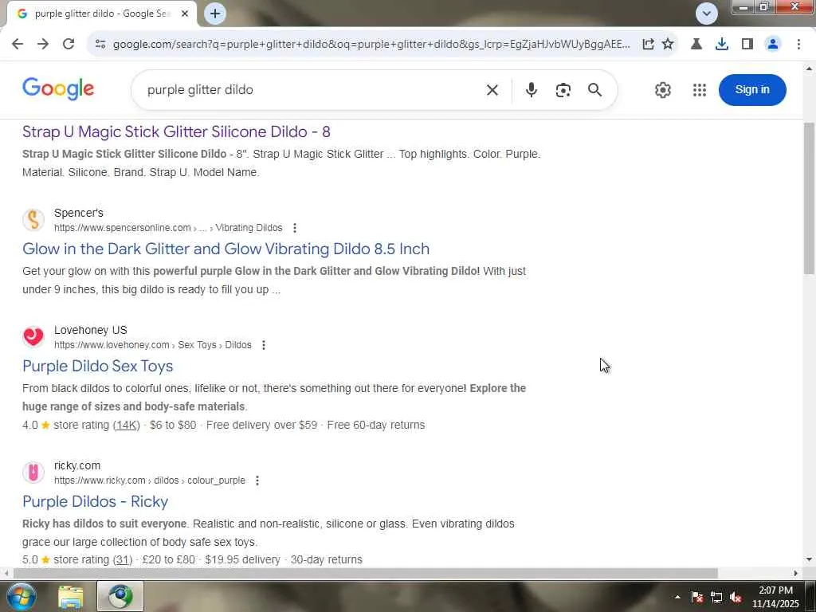Search by image with camera lens icon
Viewport: 816px width, 612px height.
pyautogui.click(x=563, y=90)
